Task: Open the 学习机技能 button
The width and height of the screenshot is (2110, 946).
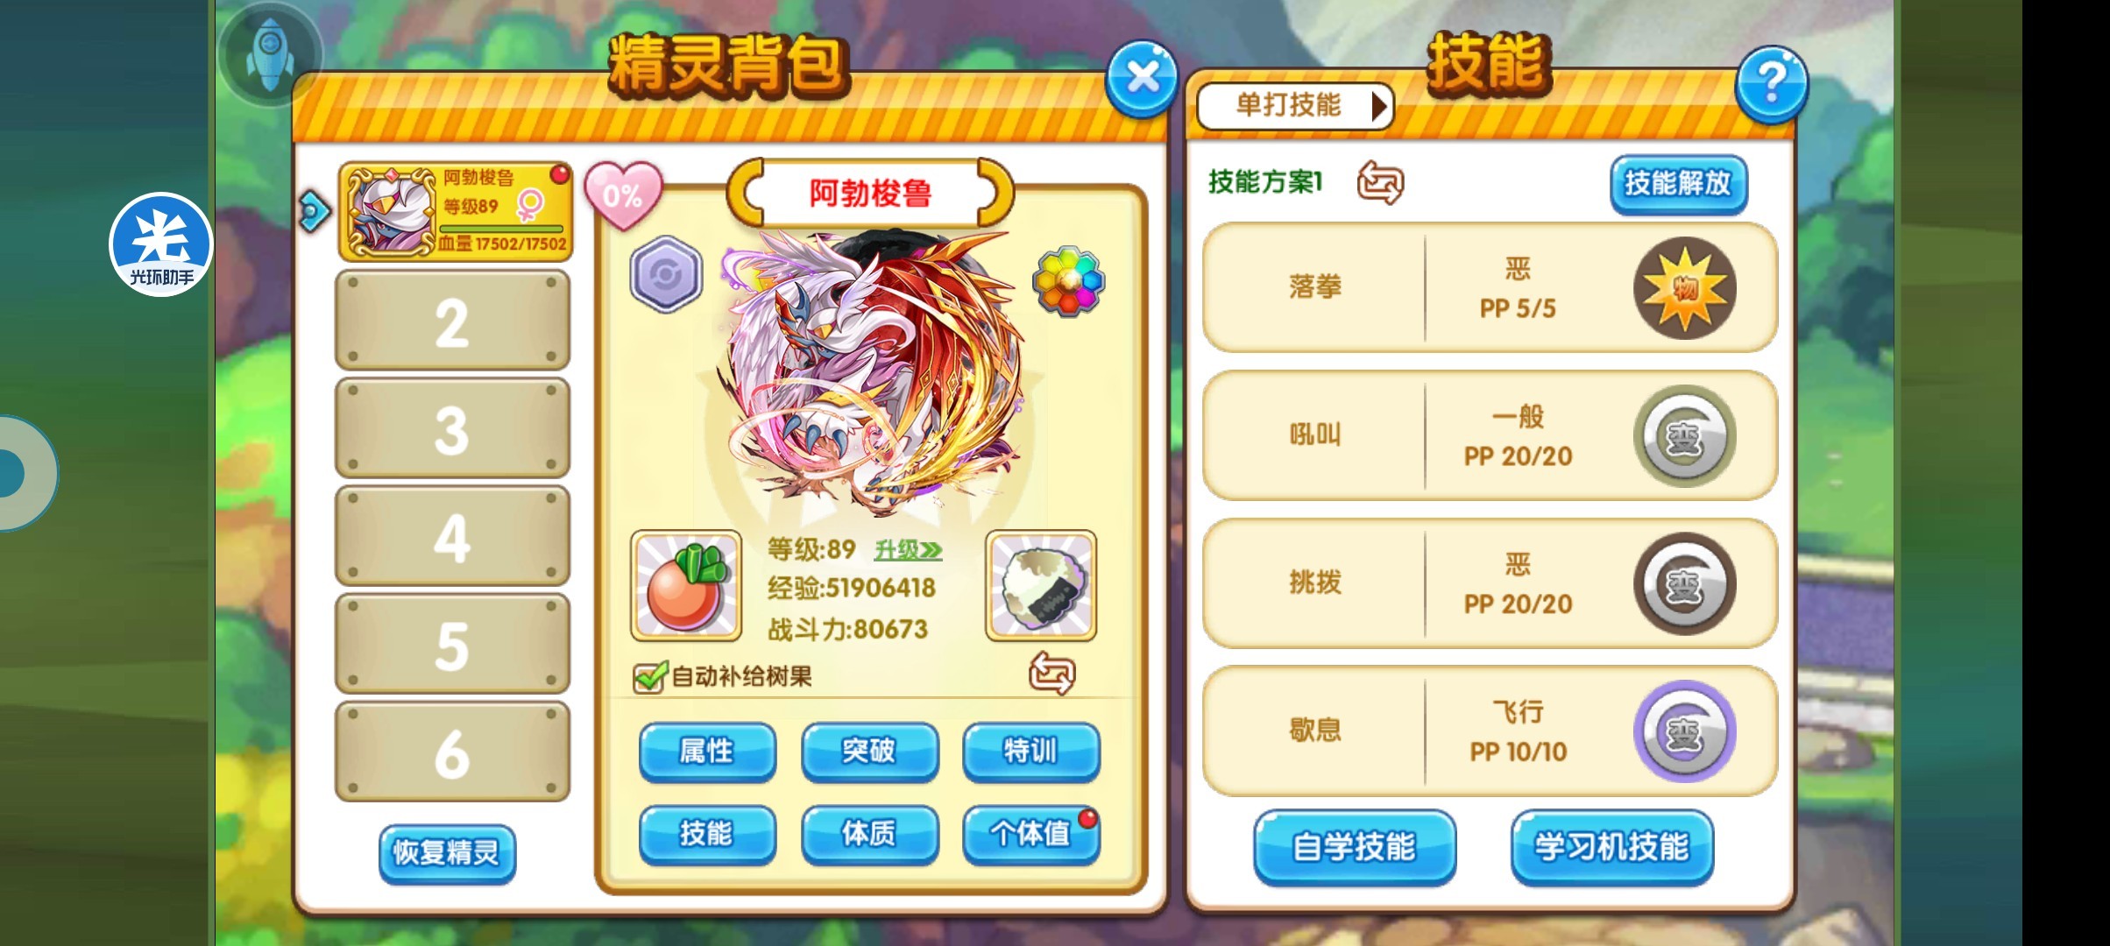Action: [x=1611, y=847]
